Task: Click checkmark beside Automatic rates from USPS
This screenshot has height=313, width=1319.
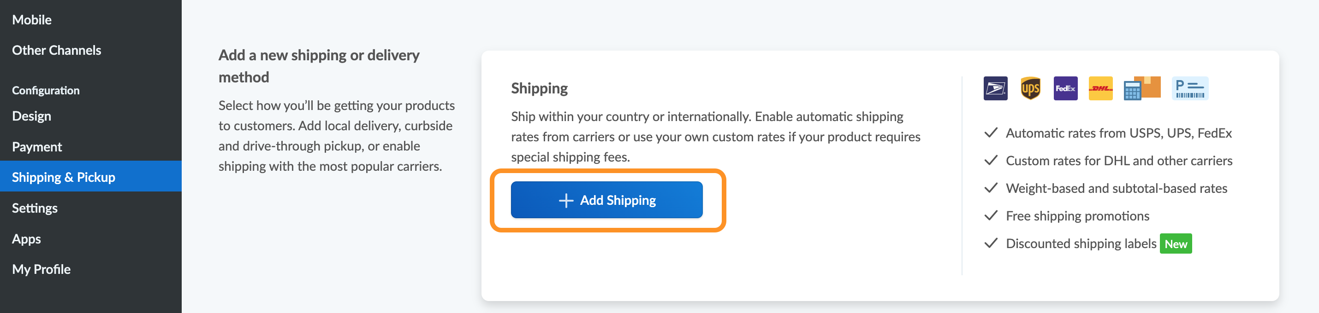Action: click(991, 133)
